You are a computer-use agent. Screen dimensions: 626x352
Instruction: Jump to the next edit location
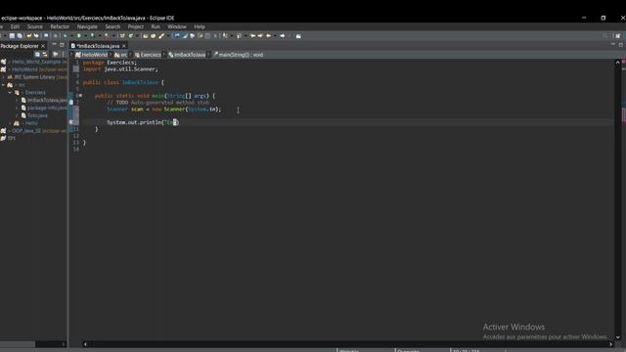(260, 36)
